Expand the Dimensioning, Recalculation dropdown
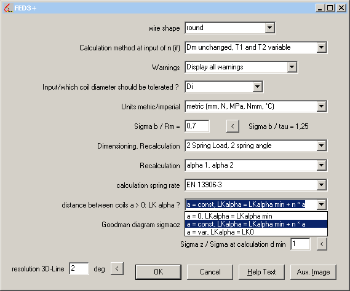The image size is (350, 291). coord(322,145)
